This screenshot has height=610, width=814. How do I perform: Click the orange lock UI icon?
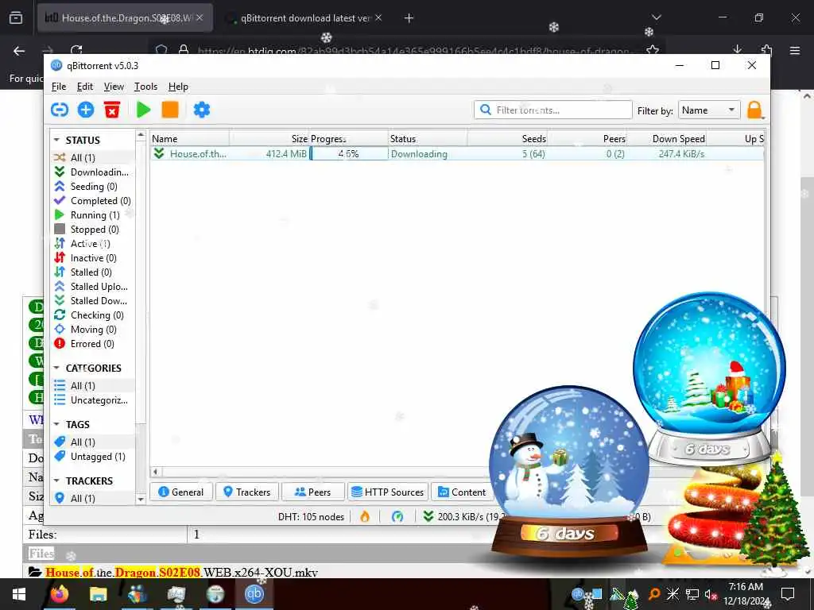click(754, 110)
